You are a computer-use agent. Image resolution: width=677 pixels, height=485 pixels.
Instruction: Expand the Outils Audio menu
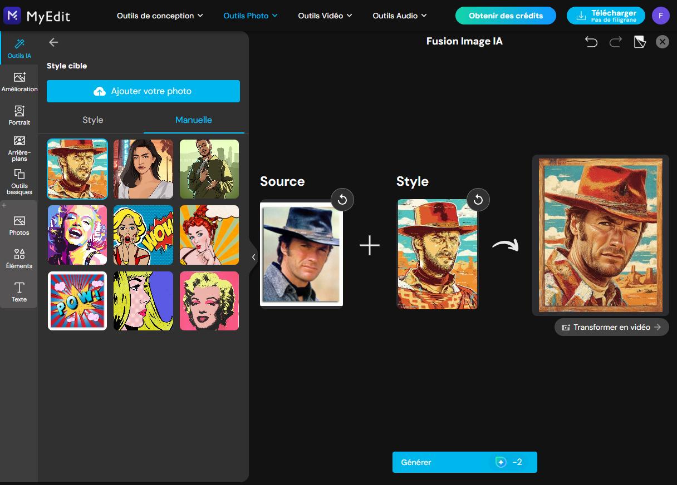click(399, 16)
